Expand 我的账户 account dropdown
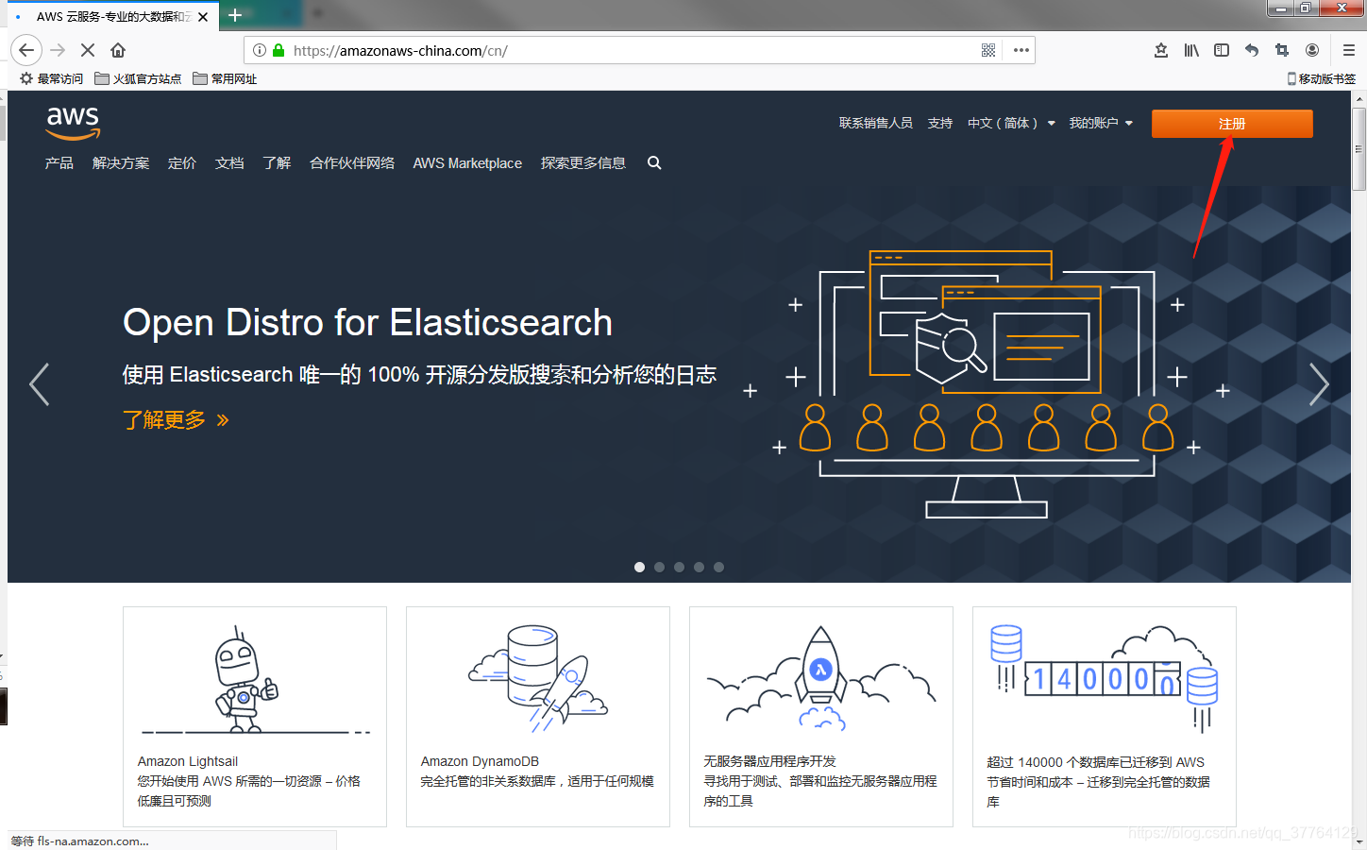This screenshot has height=850, width=1367. pos(1101,123)
